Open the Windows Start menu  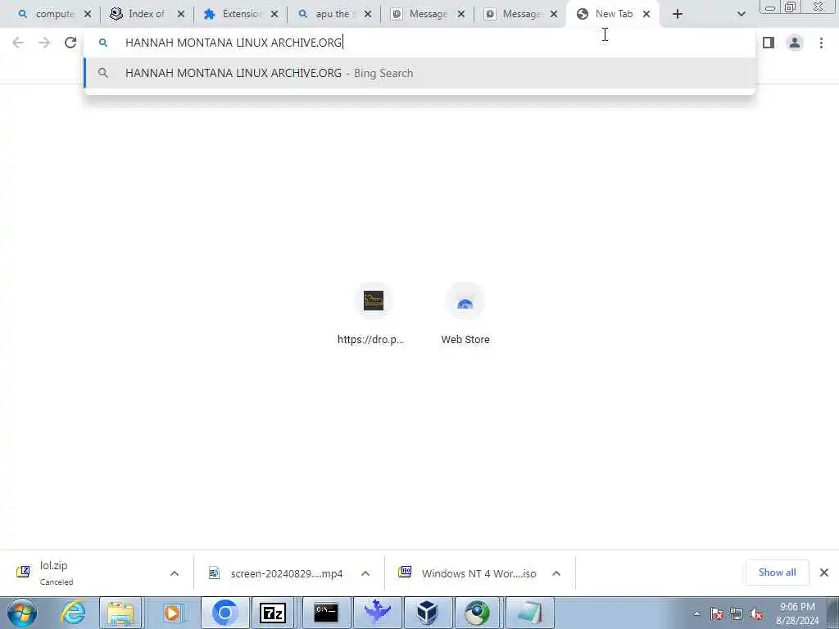[22, 613]
